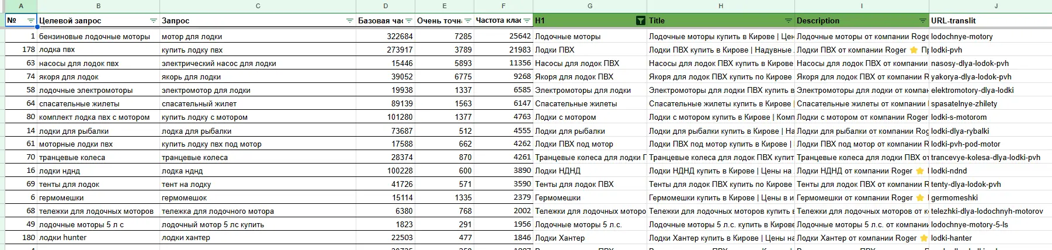This screenshot has width=1052, height=250.
Task: Select the cell 'germomeshki' in column J
Action: tap(954, 198)
